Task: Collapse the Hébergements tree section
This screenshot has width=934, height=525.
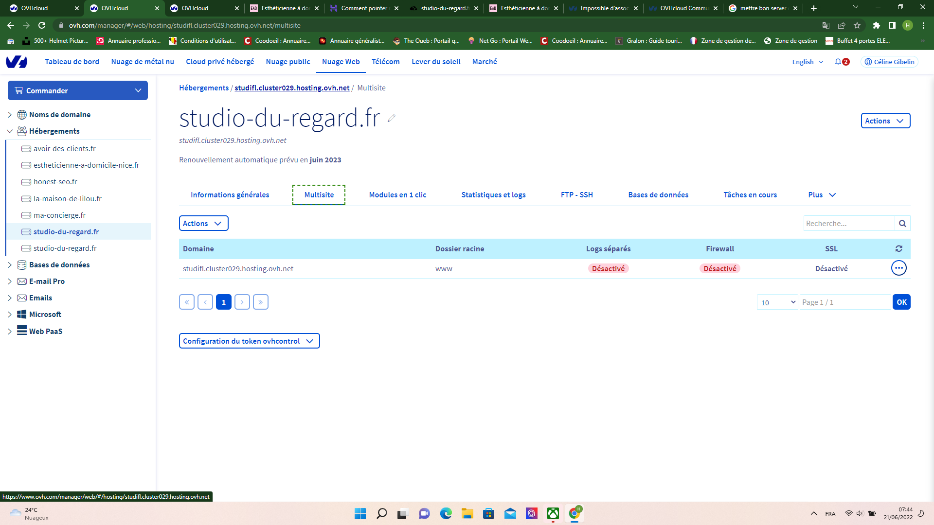Action: click(x=10, y=131)
